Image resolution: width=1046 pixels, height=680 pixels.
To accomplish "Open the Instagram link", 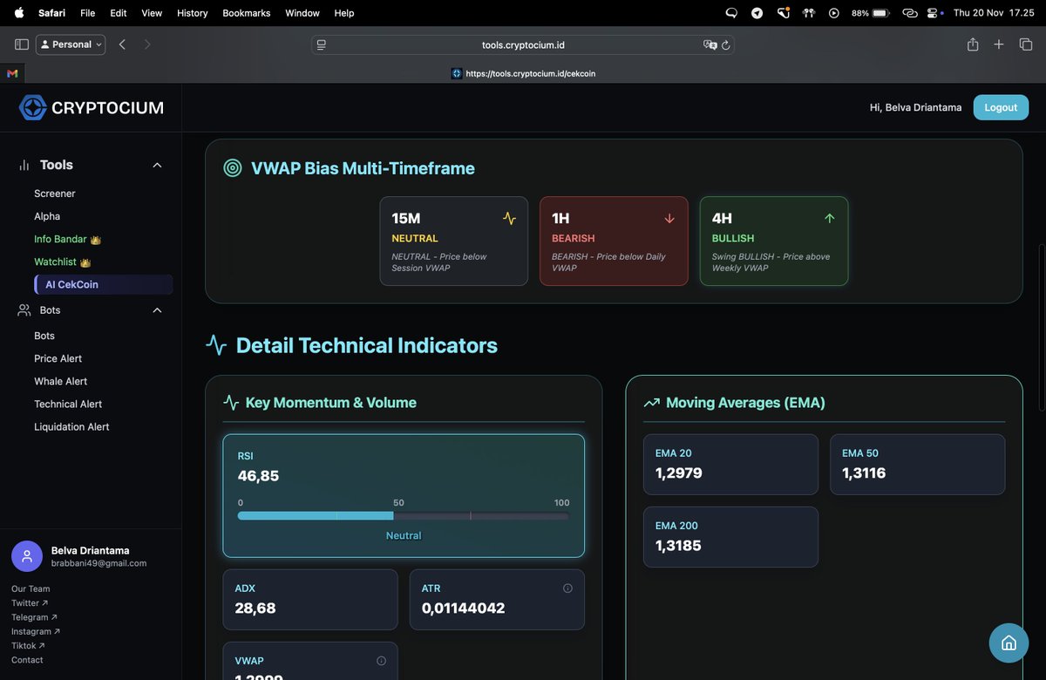I will [x=36, y=631].
